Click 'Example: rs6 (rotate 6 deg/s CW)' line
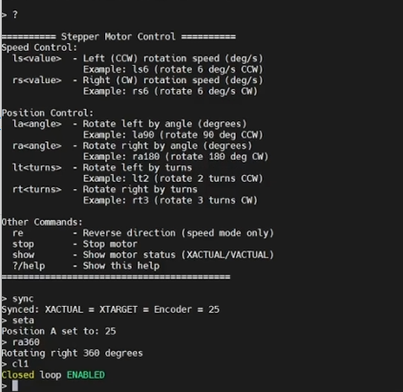Viewport: 403px width, 392px height. [x=170, y=91]
